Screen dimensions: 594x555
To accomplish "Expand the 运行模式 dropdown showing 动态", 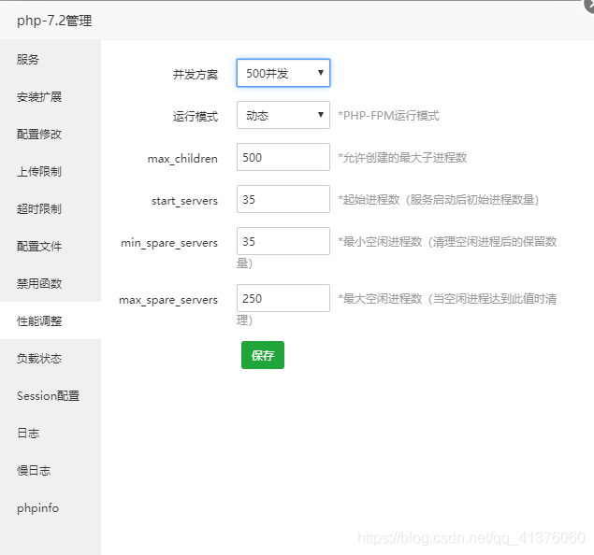I will pos(283,115).
